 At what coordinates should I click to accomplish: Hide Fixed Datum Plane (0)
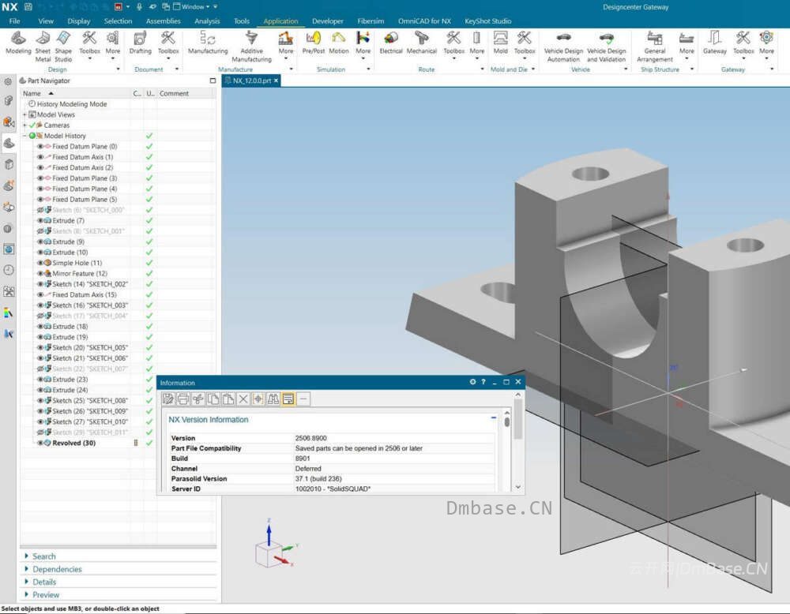tap(40, 147)
